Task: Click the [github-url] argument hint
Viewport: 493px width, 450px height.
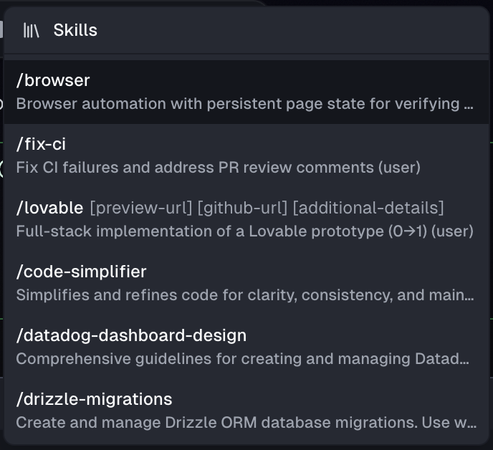Action: coord(243,208)
